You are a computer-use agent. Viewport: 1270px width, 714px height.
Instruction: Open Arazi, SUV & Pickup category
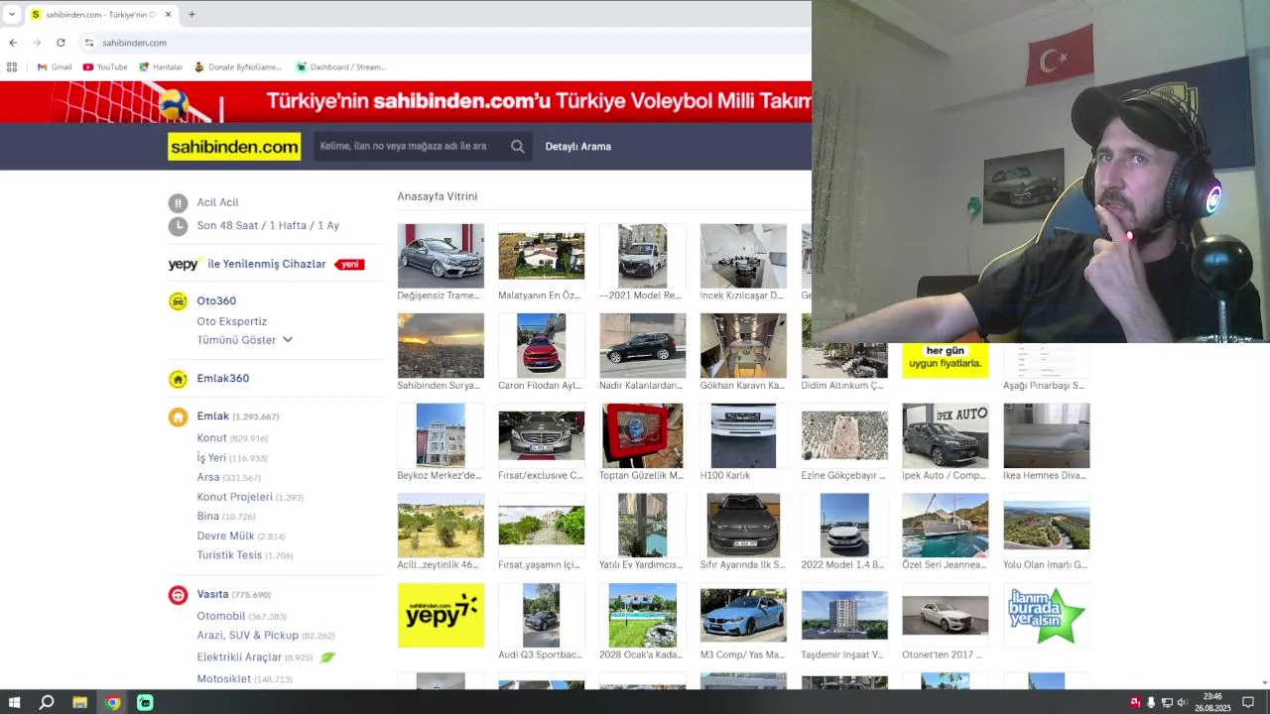[x=247, y=636]
